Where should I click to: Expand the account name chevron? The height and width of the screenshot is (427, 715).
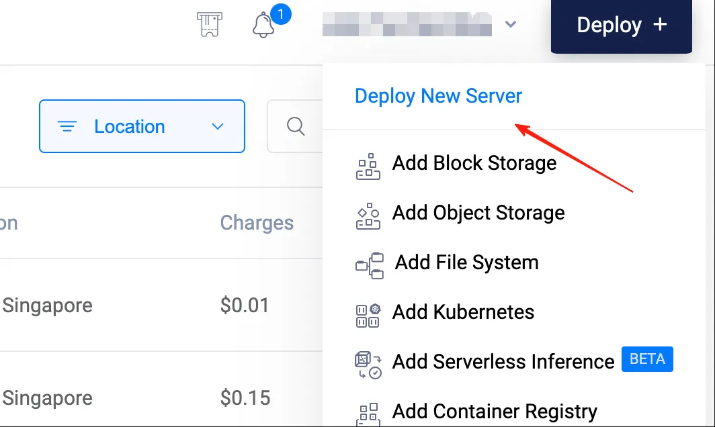[x=511, y=25]
